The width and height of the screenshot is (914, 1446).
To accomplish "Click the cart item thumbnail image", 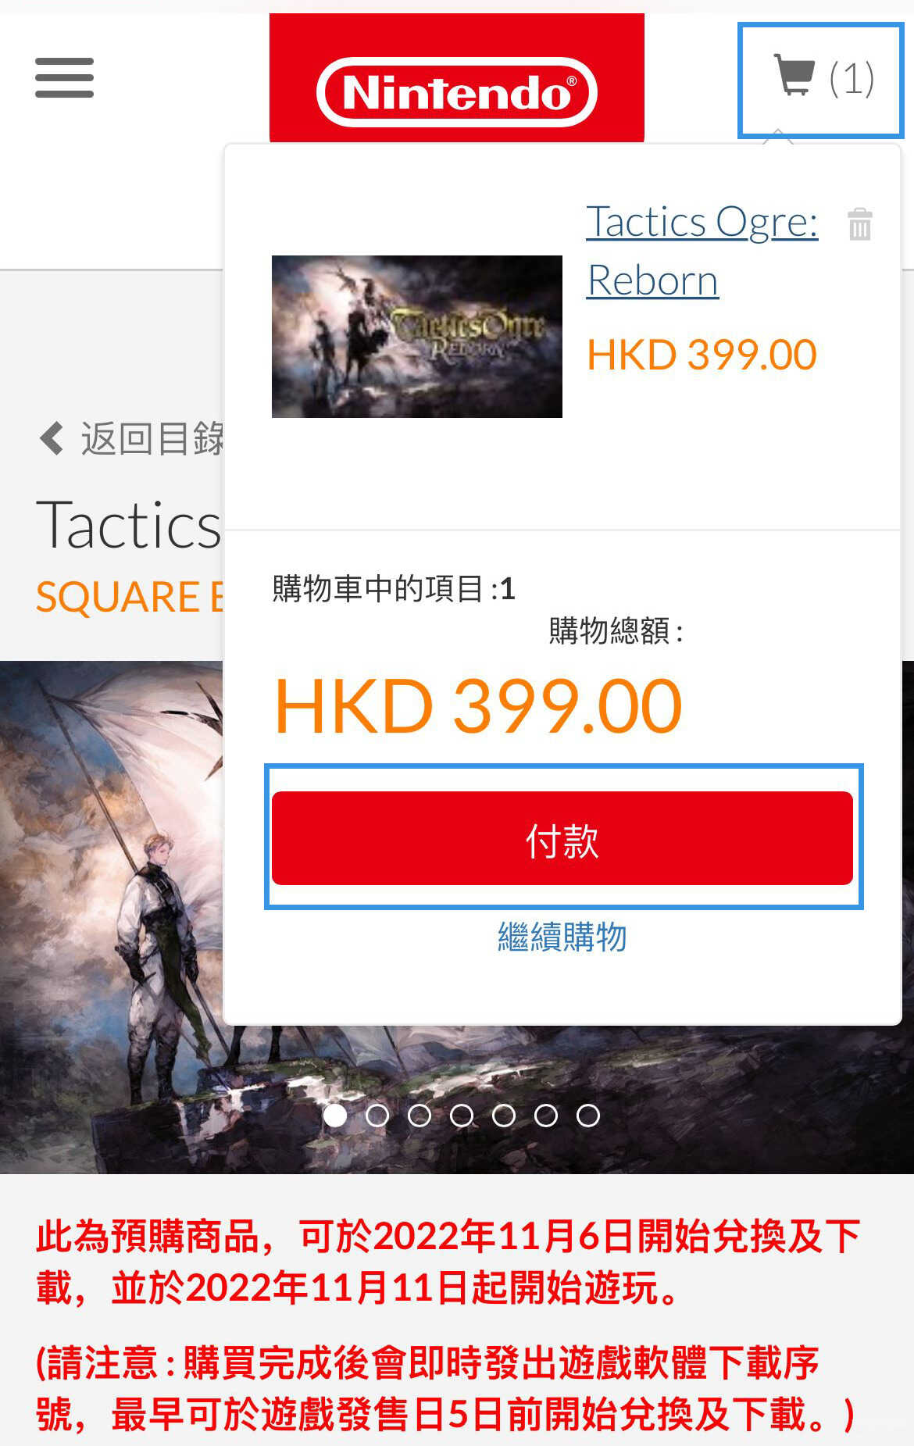I will tap(417, 337).
